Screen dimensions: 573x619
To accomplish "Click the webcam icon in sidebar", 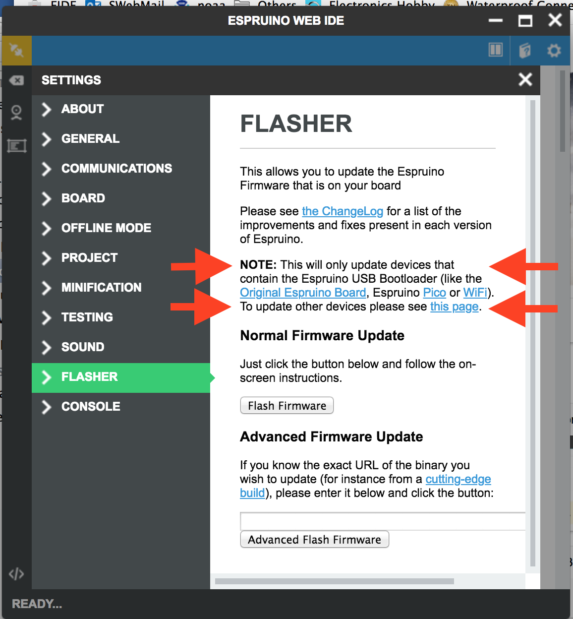I will click(x=16, y=113).
